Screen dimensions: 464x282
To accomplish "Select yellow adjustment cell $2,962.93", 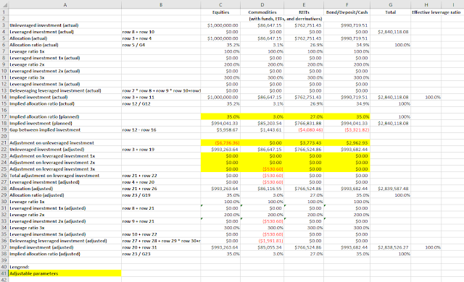I will pos(347,142).
